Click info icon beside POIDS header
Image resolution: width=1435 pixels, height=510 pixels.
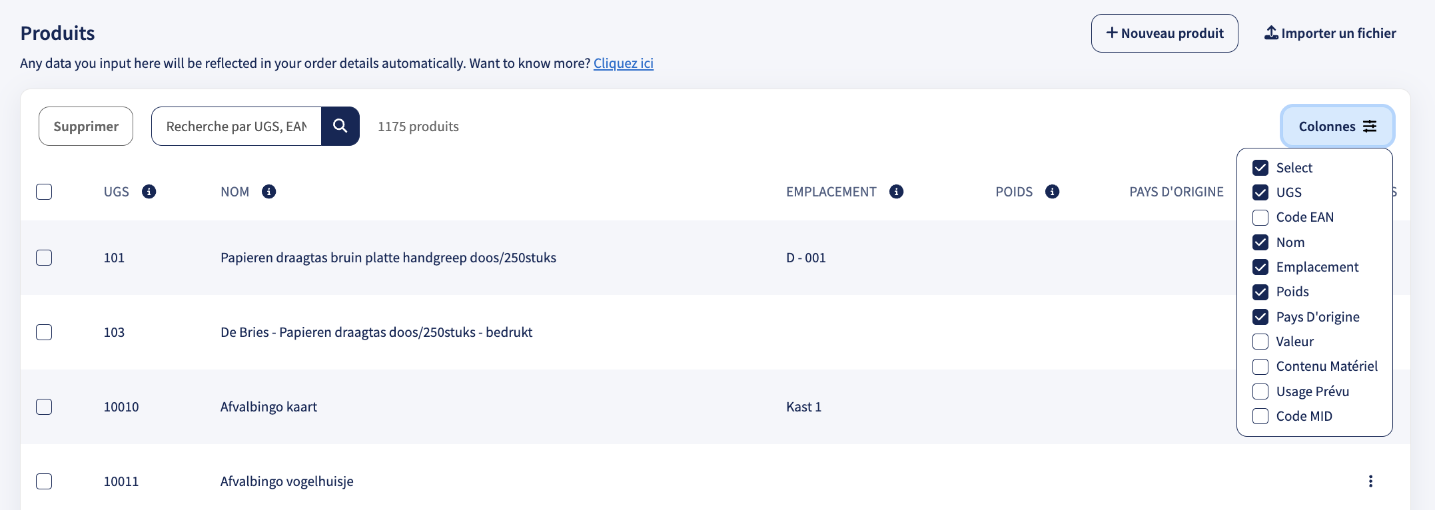pyautogui.click(x=1053, y=192)
